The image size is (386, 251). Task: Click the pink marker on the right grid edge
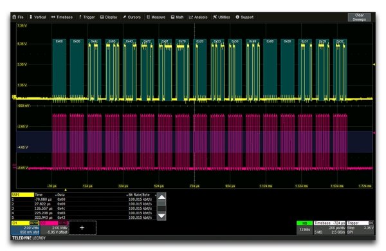374,133
